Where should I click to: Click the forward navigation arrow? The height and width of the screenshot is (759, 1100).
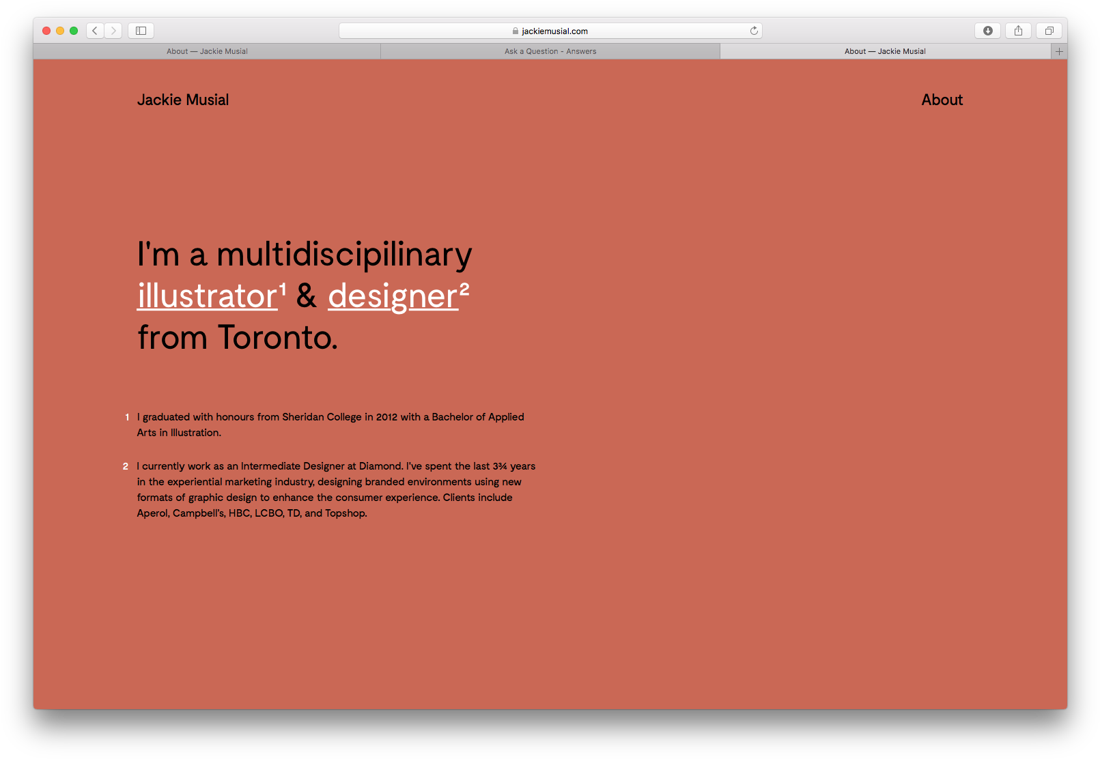tap(113, 31)
